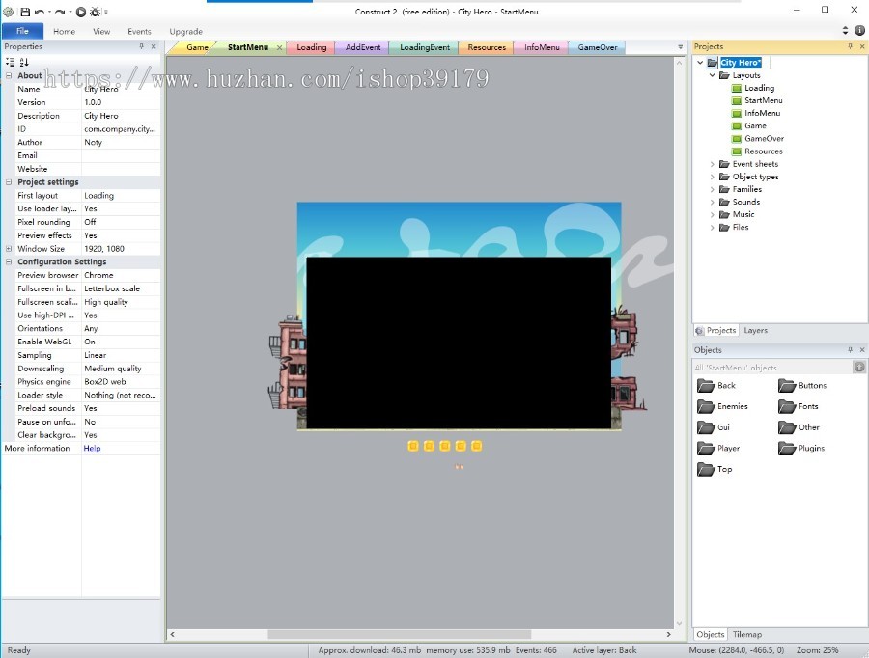Close the Projects panel
869x658 pixels.
pyautogui.click(x=862, y=46)
